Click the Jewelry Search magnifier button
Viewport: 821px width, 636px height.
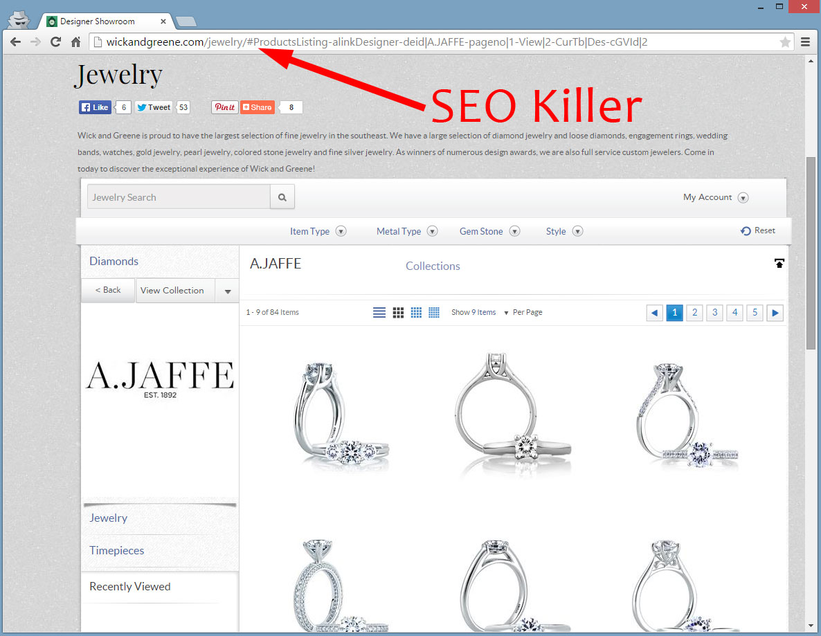(x=282, y=197)
